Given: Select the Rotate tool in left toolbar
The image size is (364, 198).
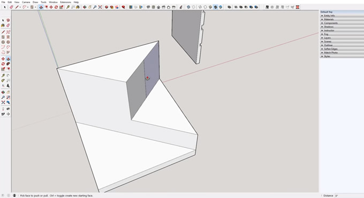Looking at the screenshot, I should (x=3, y=64).
